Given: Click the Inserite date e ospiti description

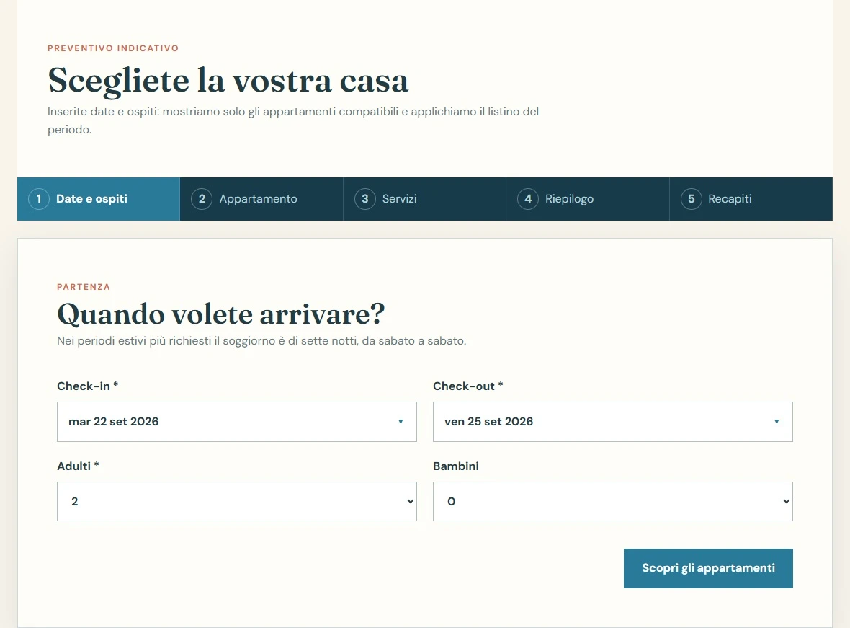Looking at the screenshot, I should (x=292, y=120).
